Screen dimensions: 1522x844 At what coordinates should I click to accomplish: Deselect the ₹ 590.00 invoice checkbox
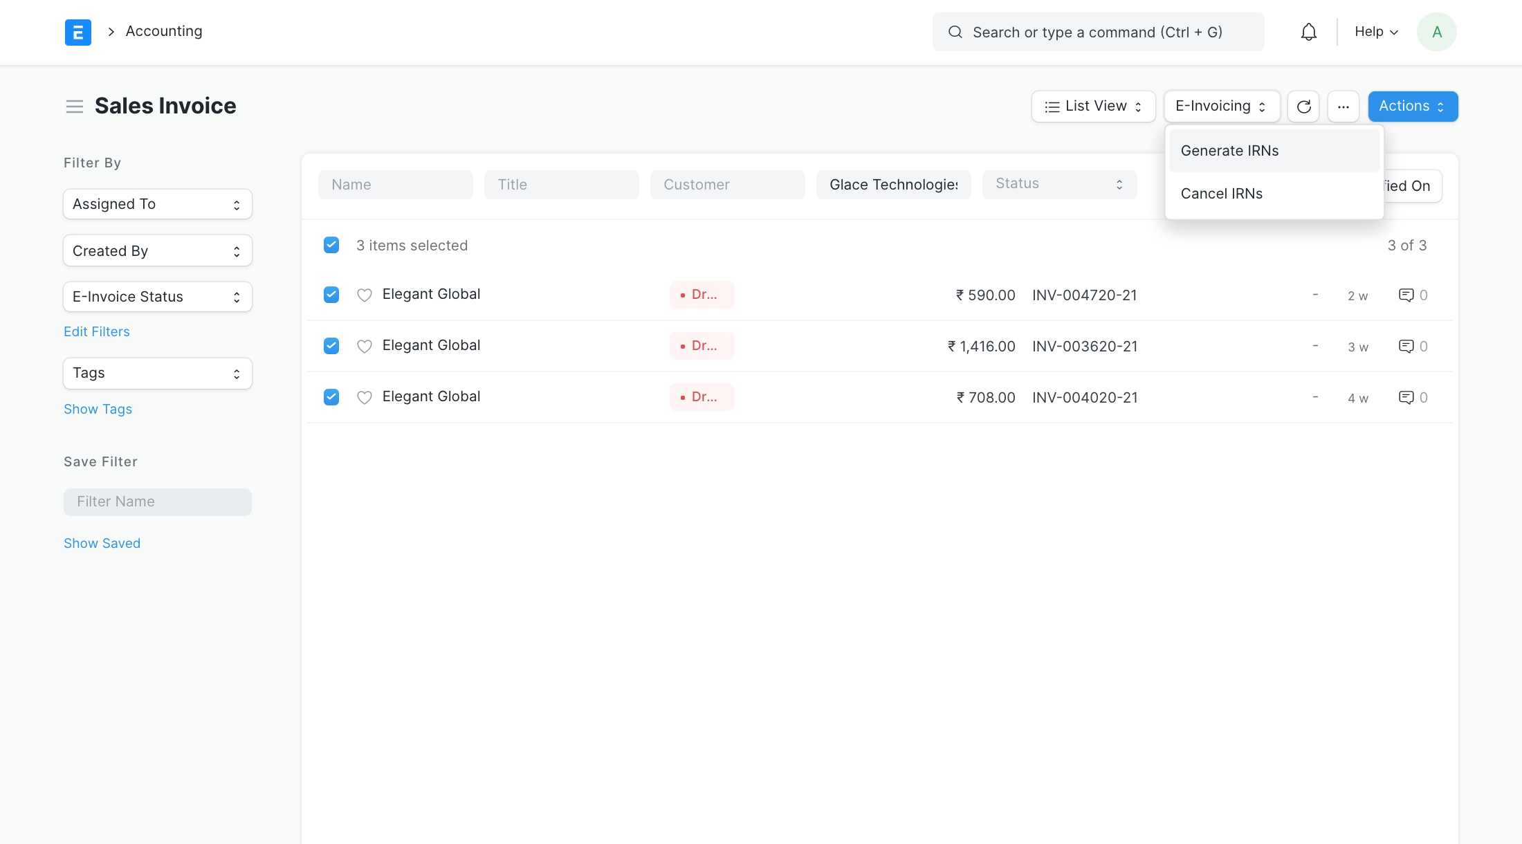pos(331,295)
